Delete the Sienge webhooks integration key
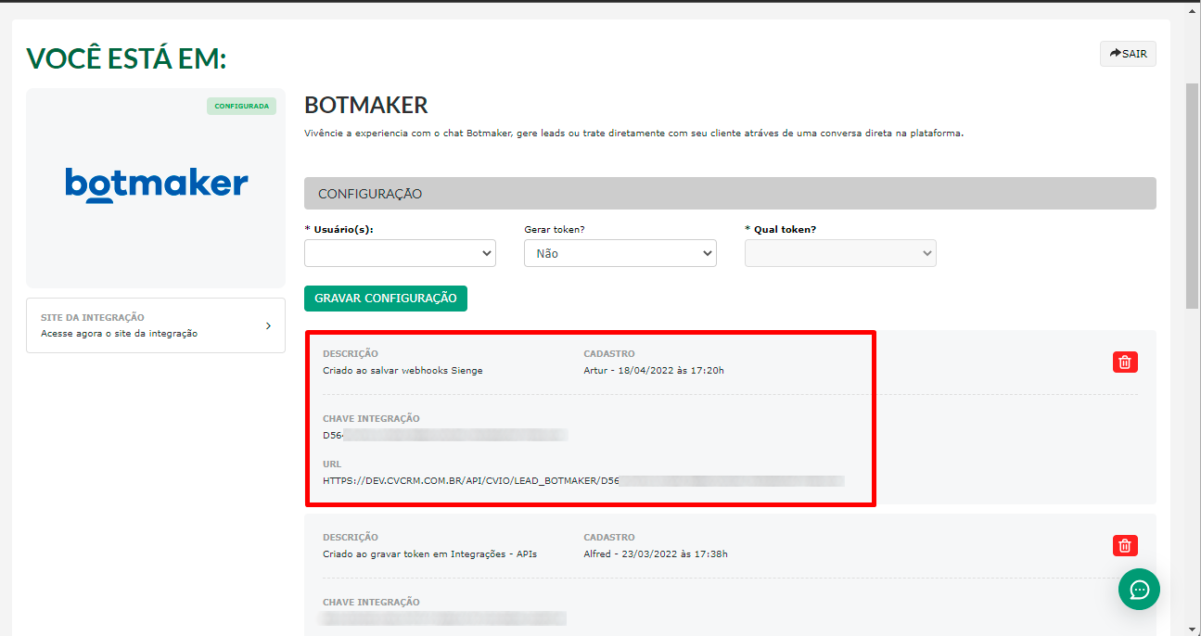The height and width of the screenshot is (636, 1201). tap(1125, 362)
